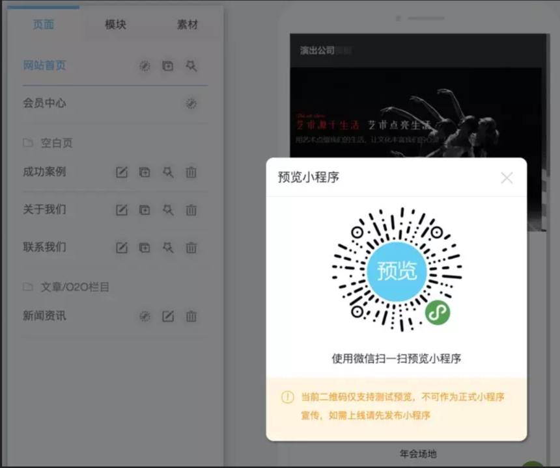
Task: Select the 联系我们 page
Action: point(44,248)
